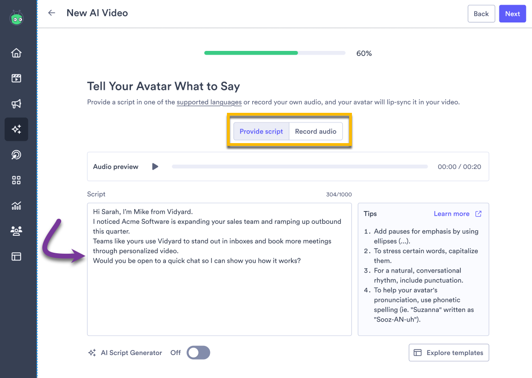The width and height of the screenshot is (532, 378).
Task: Click the audio progress bar
Action: pos(299,167)
